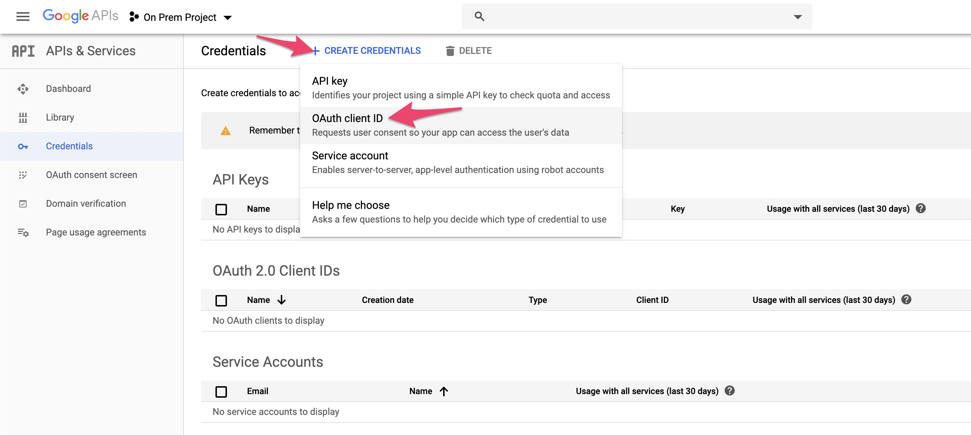The width and height of the screenshot is (971, 435).
Task: Click the Type column header
Action: 538,300
